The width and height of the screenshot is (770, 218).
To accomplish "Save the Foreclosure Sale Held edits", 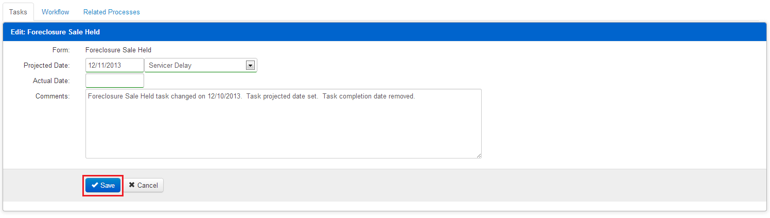I will [x=103, y=185].
